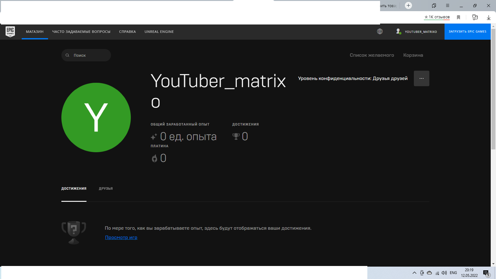This screenshot has height=279, width=496.
Task: Click the Общий заработанный опыт label
Action: click(x=180, y=124)
